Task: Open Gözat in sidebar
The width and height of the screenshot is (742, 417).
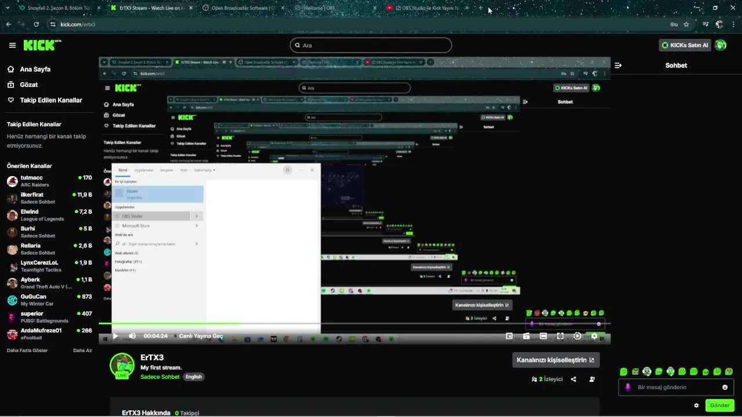Action: pos(23,85)
